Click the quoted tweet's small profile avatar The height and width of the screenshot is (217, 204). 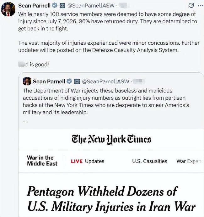pyautogui.click(x=27, y=81)
